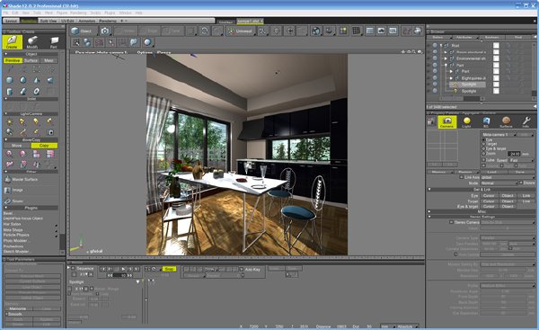539x330 pixels.
Task: Click the sphere shading icon in second toolbar row
Action: pos(147,42)
